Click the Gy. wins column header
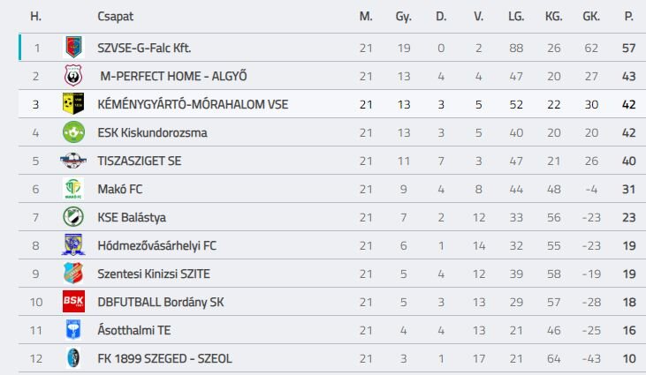This screenshot has height=375, width=646. click(403, 17)
